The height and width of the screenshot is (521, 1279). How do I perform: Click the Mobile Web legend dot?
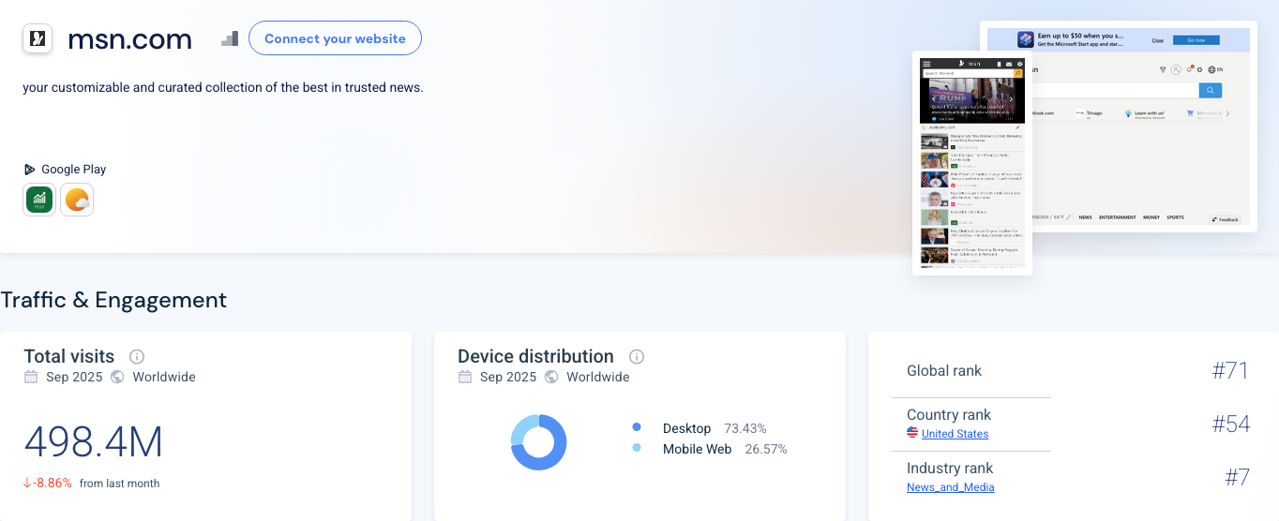pyautogui.click(x=637, y=449)
